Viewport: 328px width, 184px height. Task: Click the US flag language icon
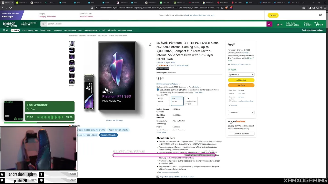[278, 25]
